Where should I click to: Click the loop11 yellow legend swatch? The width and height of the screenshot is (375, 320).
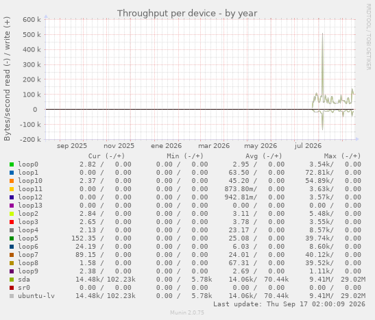[12, 189]
